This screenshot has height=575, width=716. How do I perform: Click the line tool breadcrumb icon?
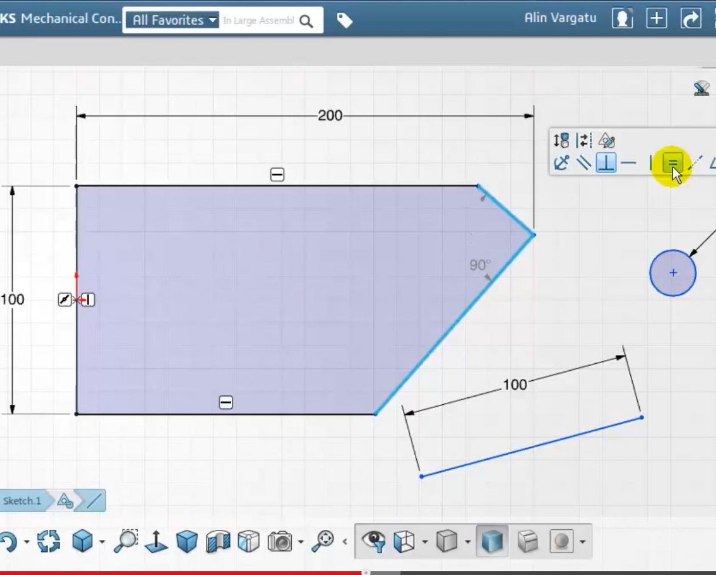point(94,500)
